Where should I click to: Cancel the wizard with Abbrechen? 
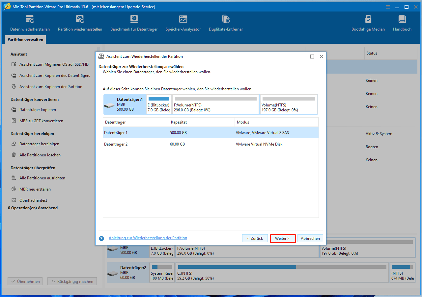tap(310, 238)
